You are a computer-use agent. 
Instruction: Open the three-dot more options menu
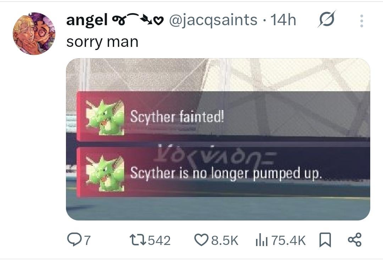(362, 21)
